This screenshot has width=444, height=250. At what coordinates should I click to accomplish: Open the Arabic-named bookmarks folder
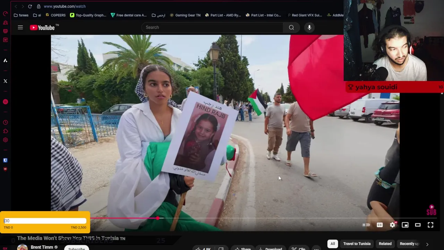coord(158,15)
